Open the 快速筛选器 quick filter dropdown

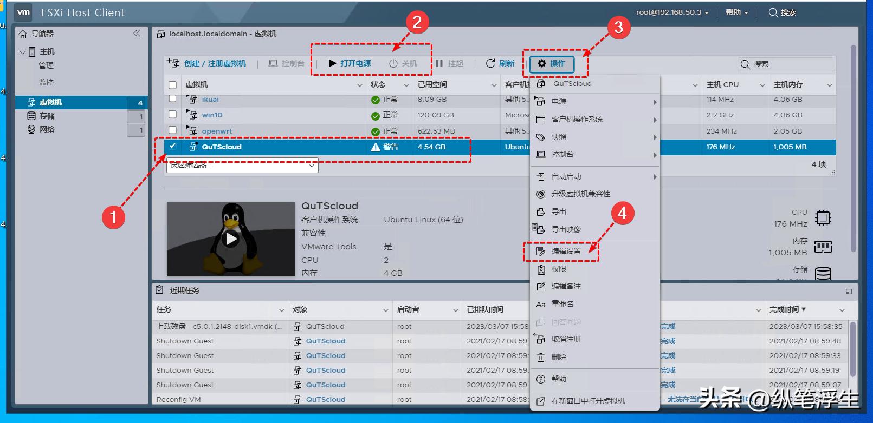(242, 166)
